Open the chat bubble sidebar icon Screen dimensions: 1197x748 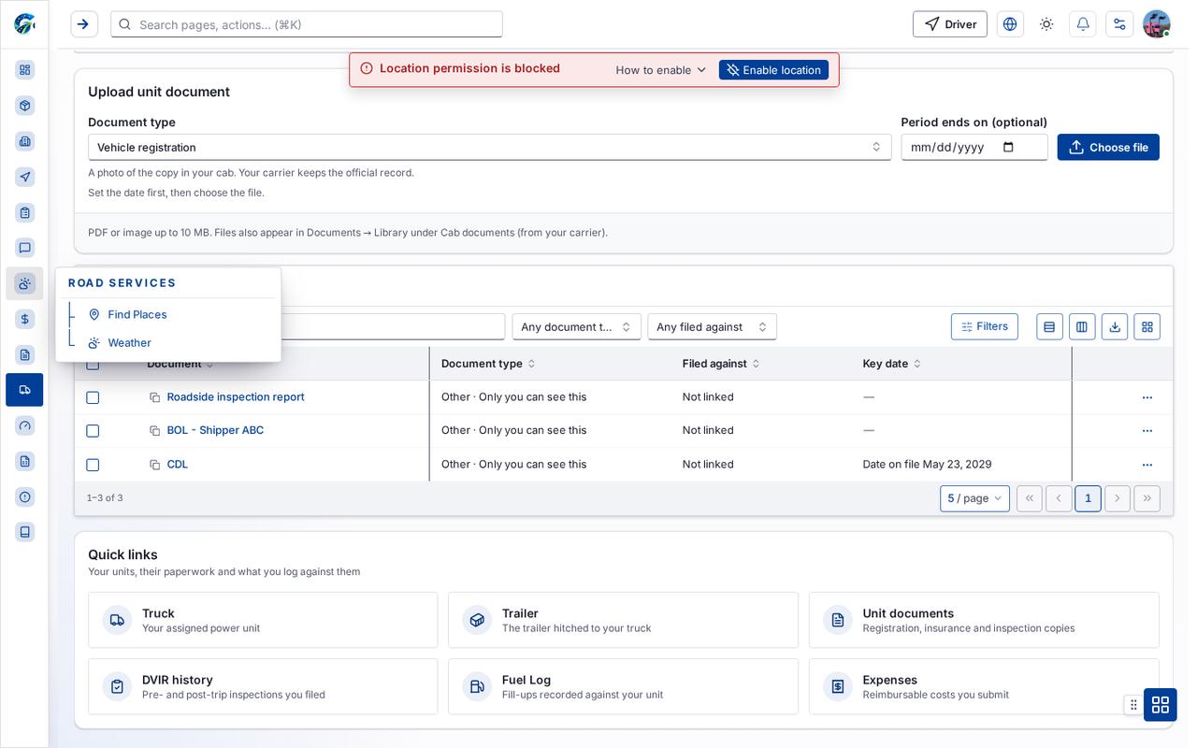24,248
